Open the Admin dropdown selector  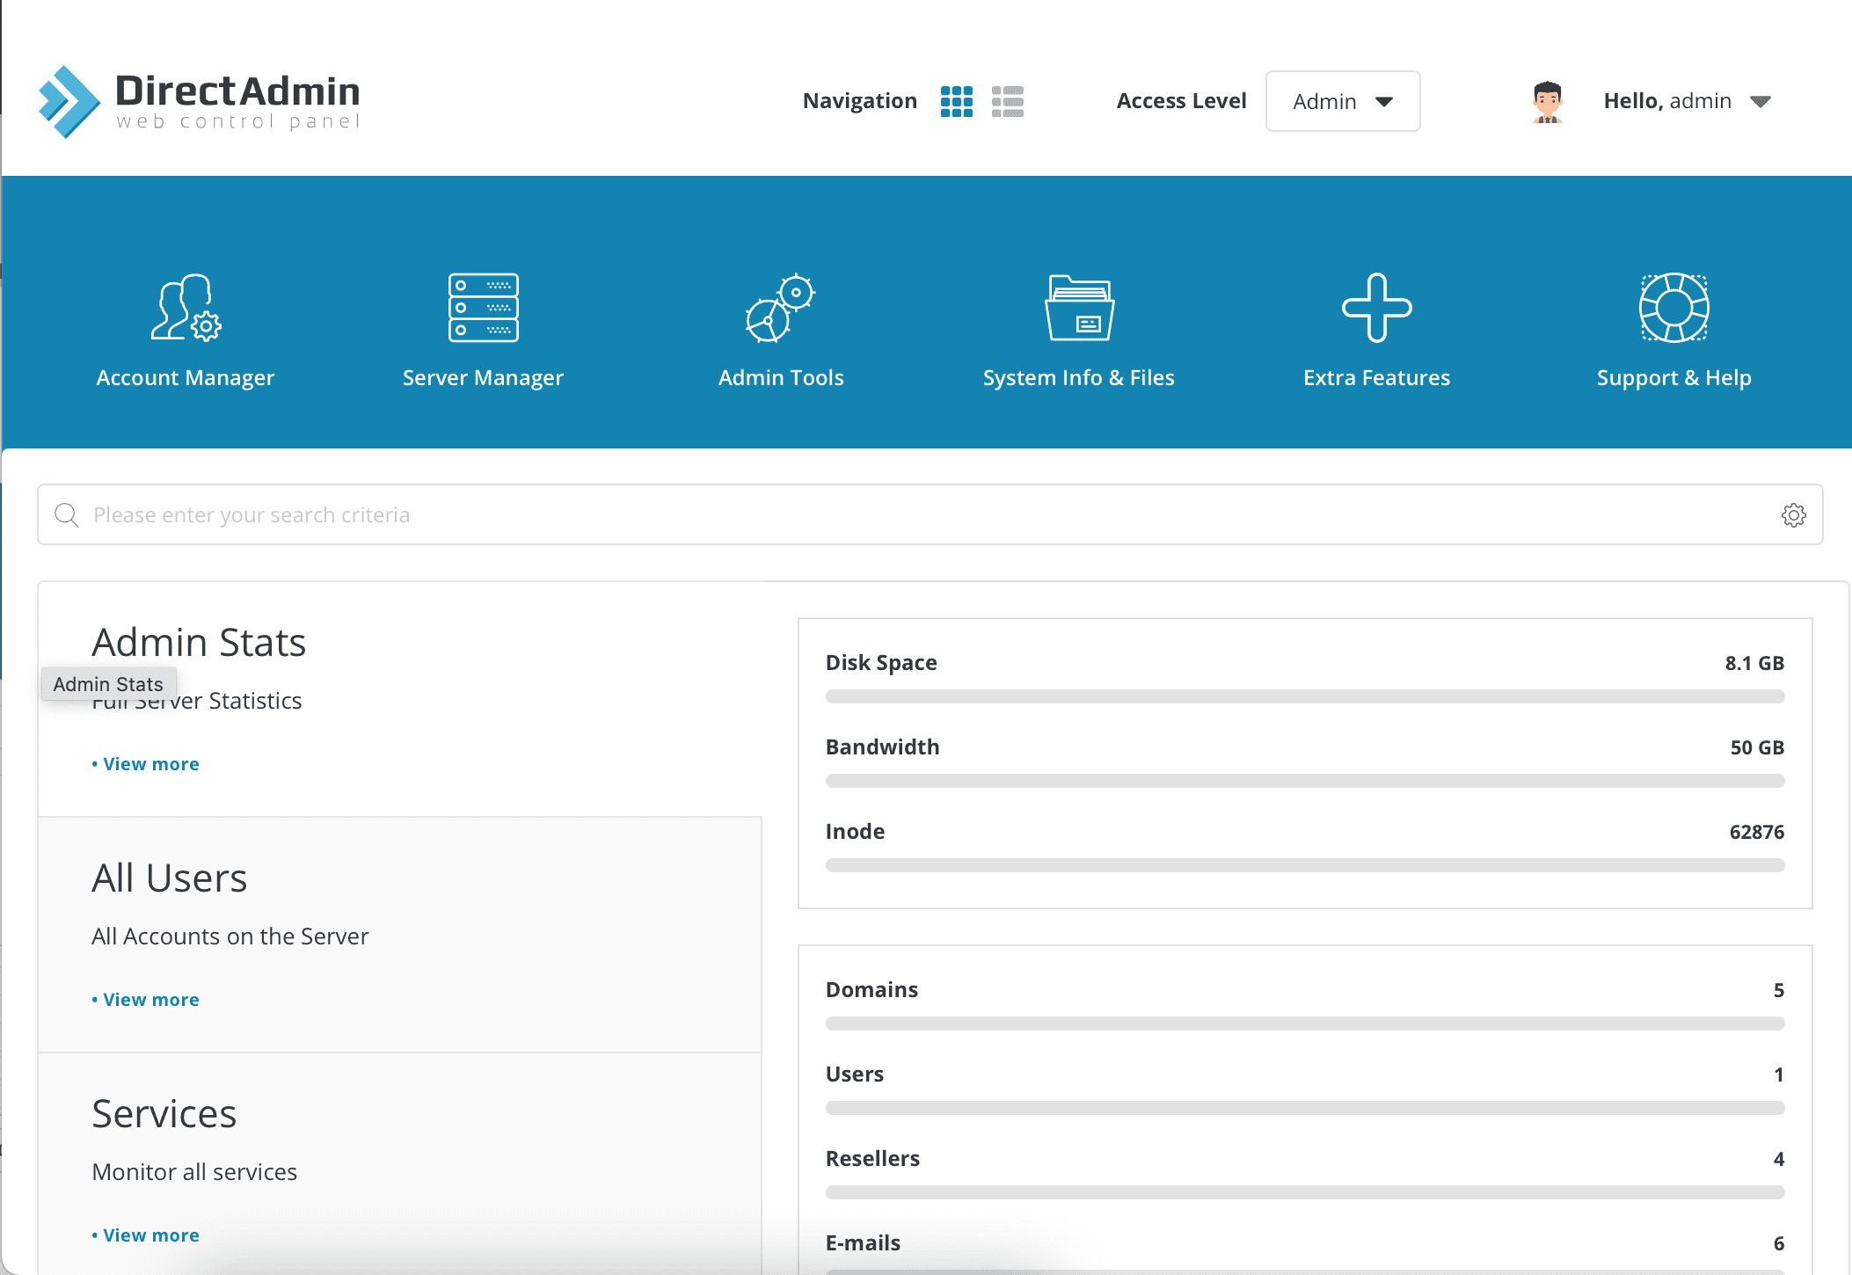1342,101
